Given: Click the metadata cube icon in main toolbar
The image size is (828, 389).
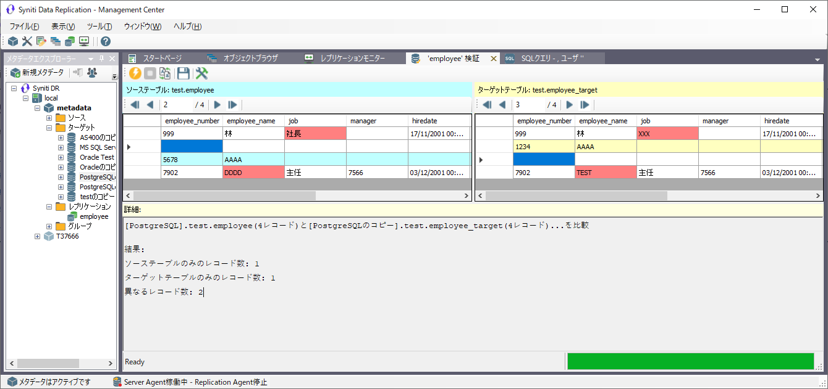Looking at the screenshot, I should coord(13,41).
